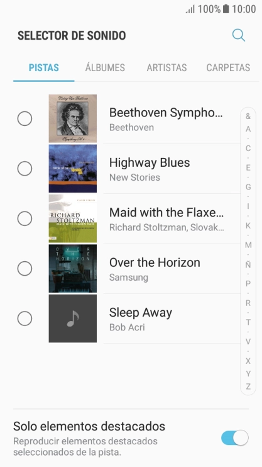Viewport: 262px width, 467px height.
Task: Tap the & symbol in index bar
Action: pos(248,116)
